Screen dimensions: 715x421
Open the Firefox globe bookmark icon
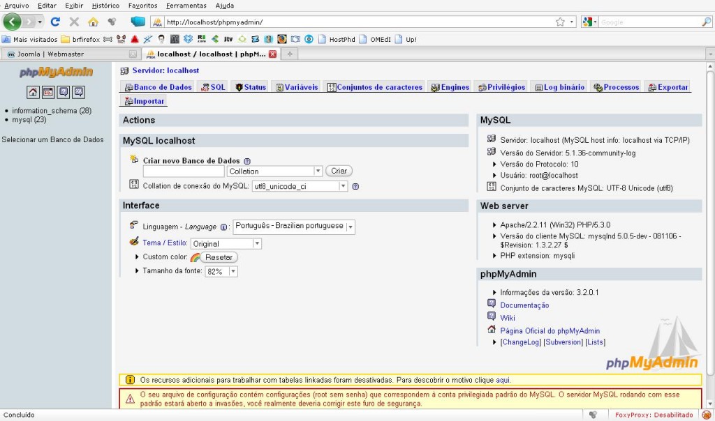[x=282, y=39]
